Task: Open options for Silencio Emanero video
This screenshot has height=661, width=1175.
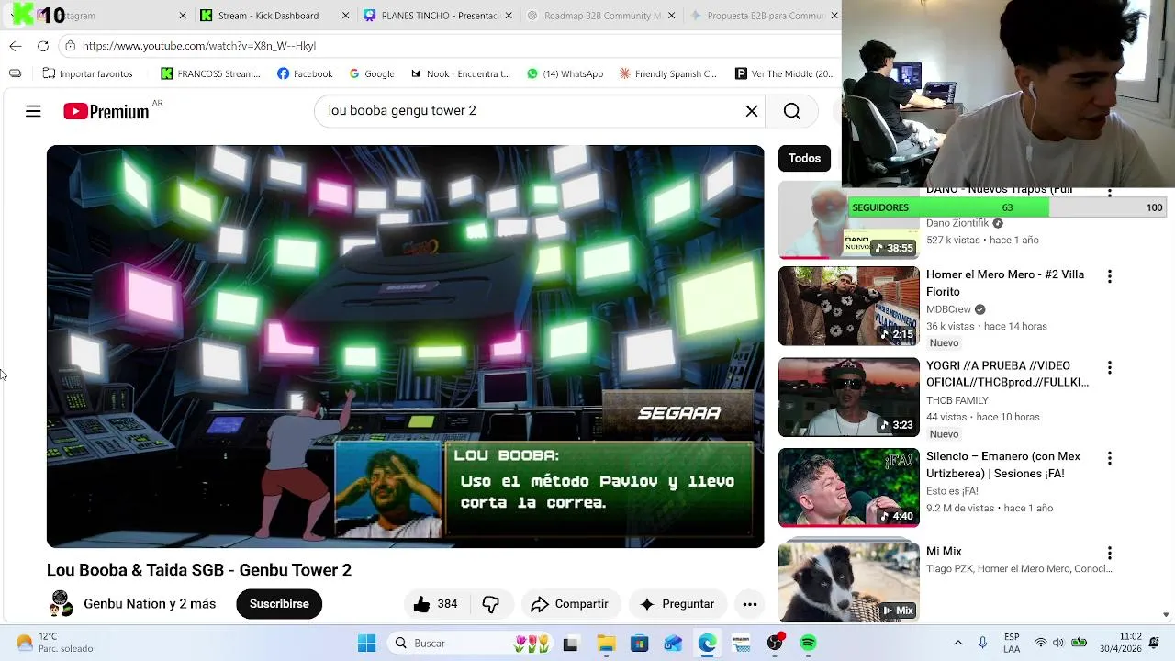Action: (1110, 458)
